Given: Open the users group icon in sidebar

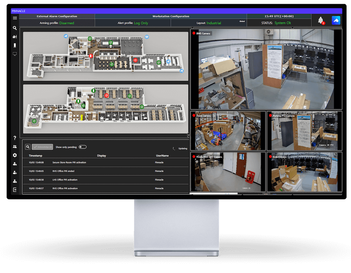Looking at the screenshot, I should tap(15, 147).
